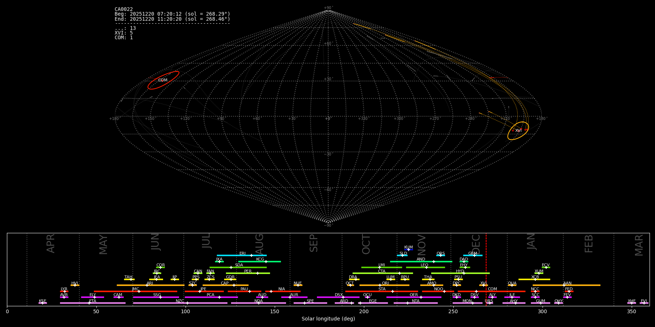Click the peak marker on LEO bar

[426, 267]
